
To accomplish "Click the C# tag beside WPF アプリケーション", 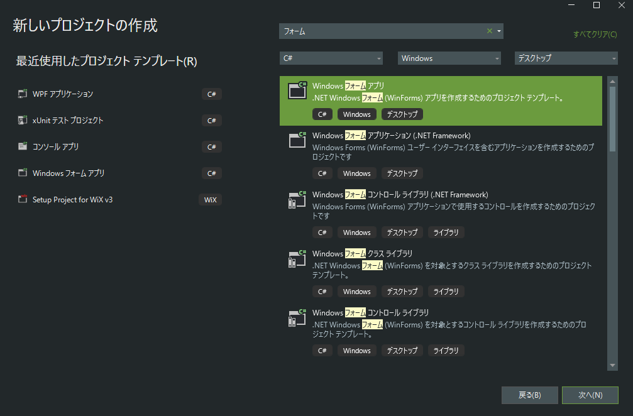I will tap(212, 94).
